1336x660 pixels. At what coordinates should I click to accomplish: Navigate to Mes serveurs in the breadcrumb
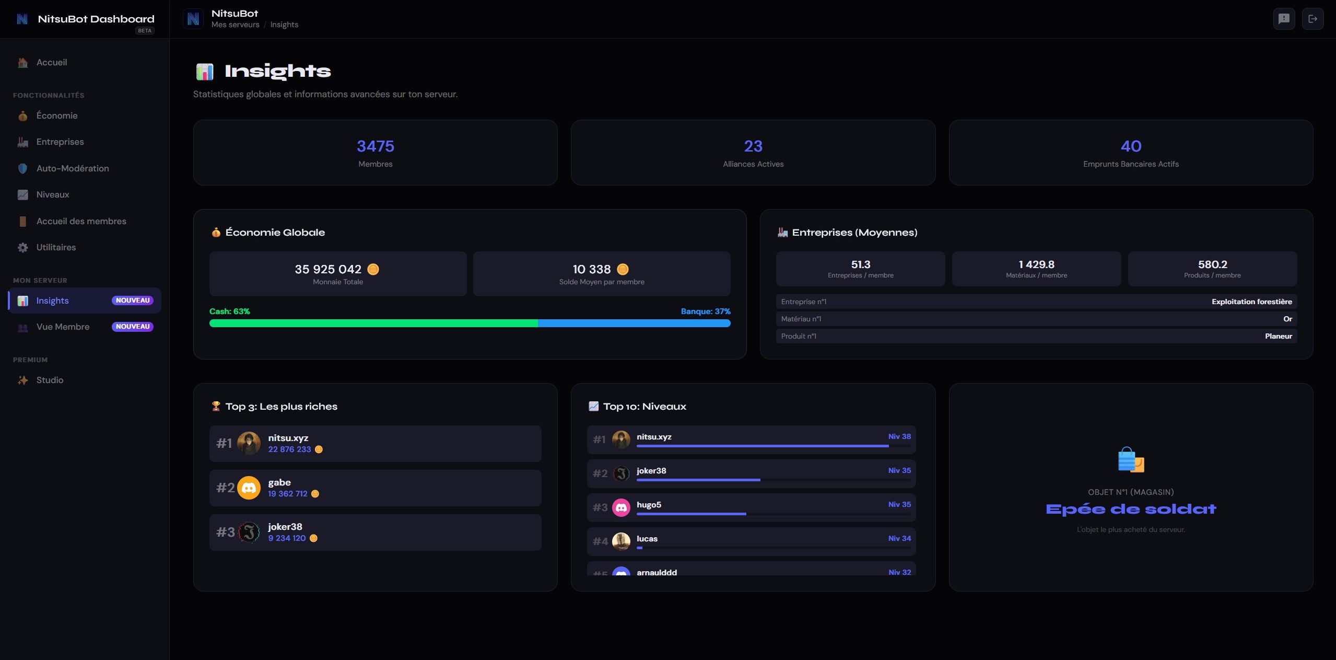[236, 25]
